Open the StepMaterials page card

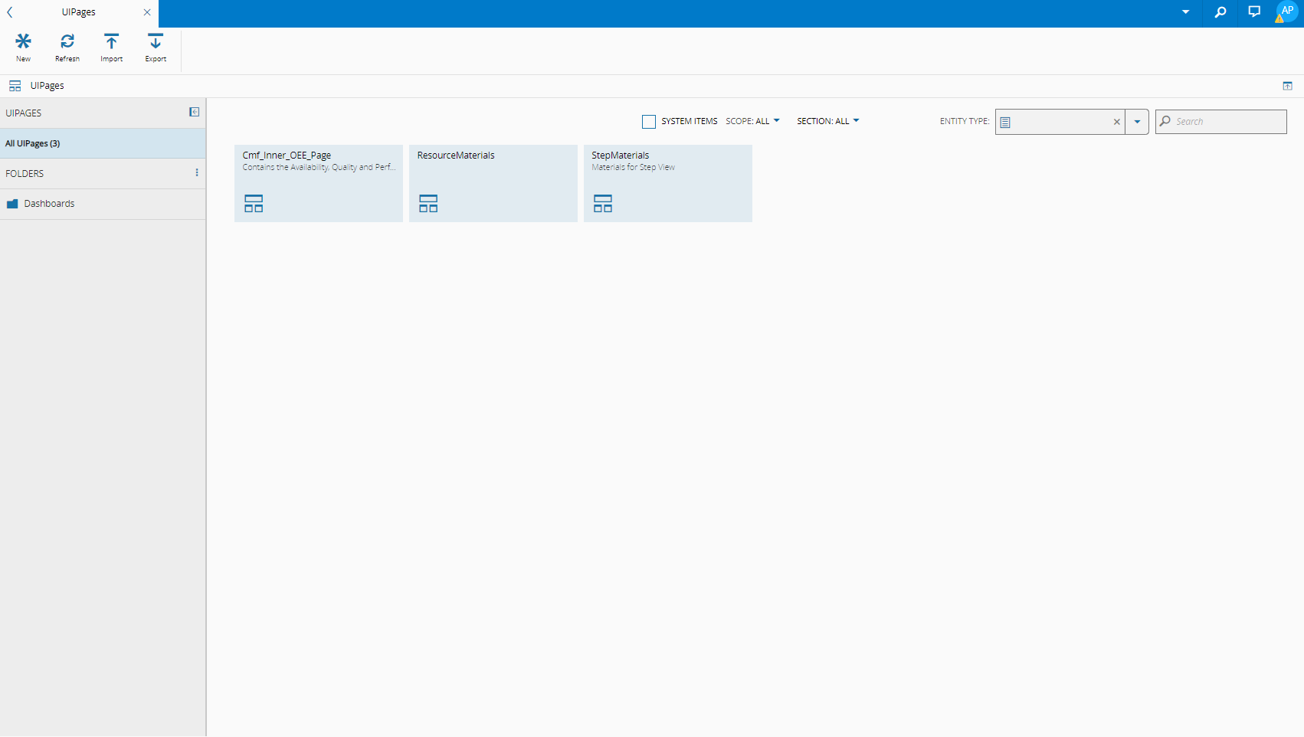tap(668, 183)
